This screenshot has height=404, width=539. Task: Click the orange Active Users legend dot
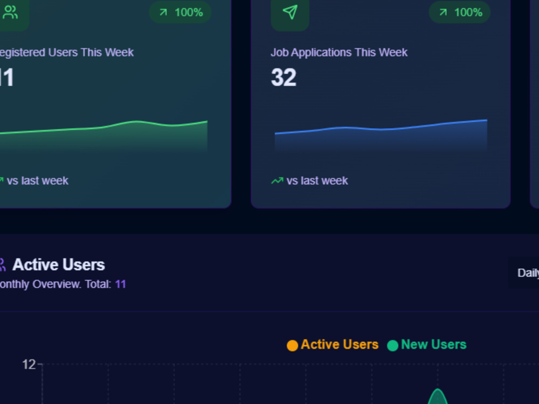(x=292, y=345)
